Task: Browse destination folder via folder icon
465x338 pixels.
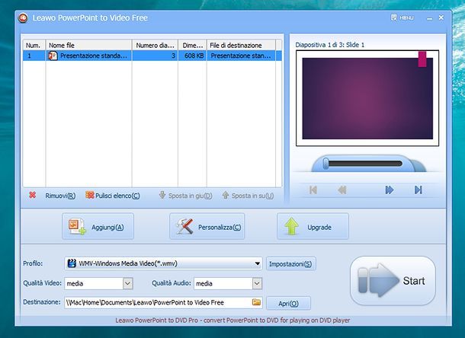Action: (x=256, y=302)
